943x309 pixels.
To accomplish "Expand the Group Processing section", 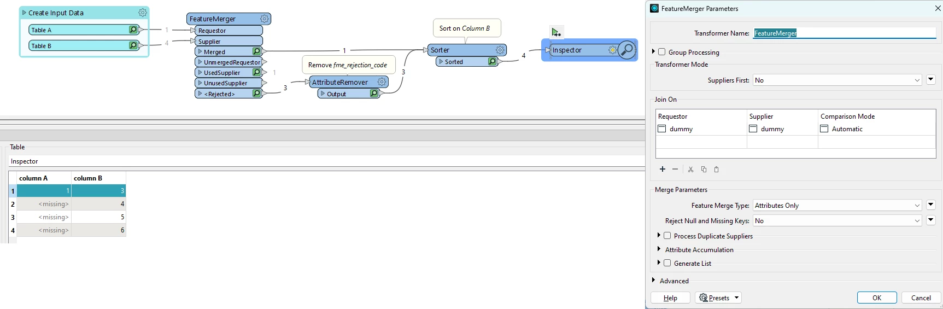I will tap(653, 51).
